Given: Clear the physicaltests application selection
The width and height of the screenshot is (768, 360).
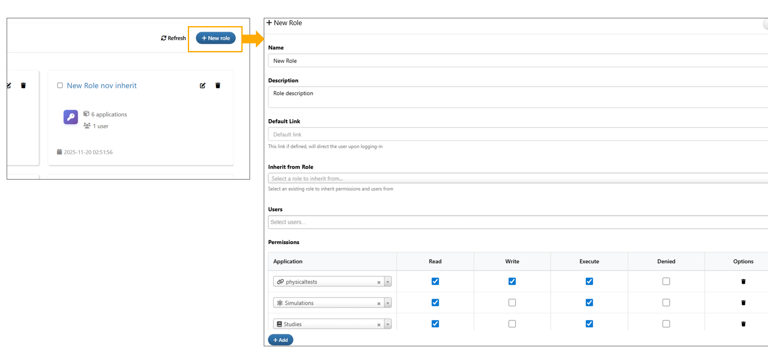Looking at the screenshot, I should pos(379,282).
